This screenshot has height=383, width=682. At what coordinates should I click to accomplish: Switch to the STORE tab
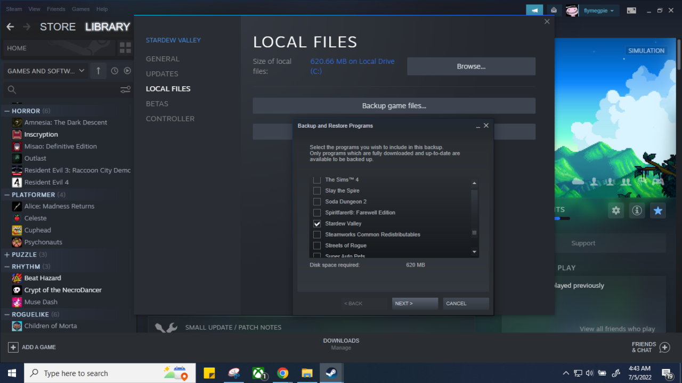58,27
